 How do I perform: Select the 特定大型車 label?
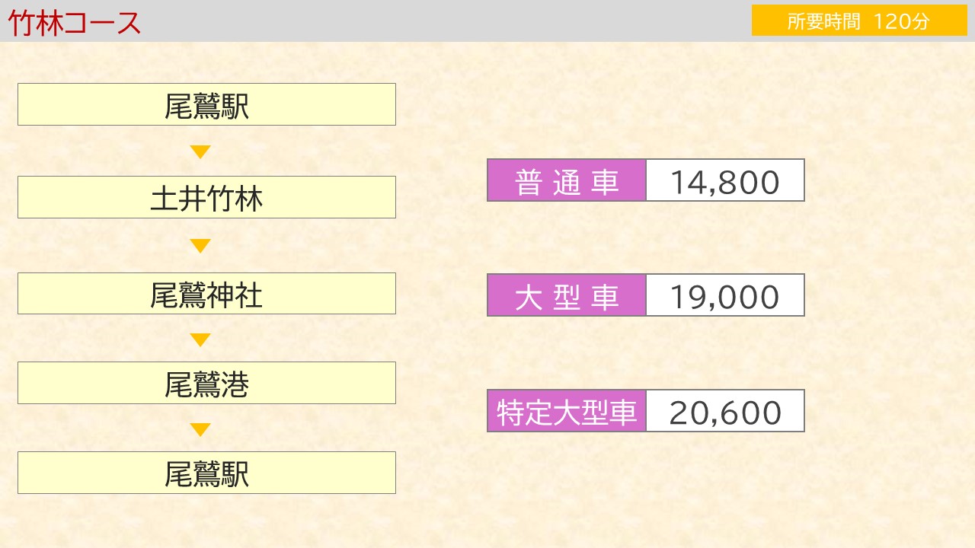click(x=567, y=411)
